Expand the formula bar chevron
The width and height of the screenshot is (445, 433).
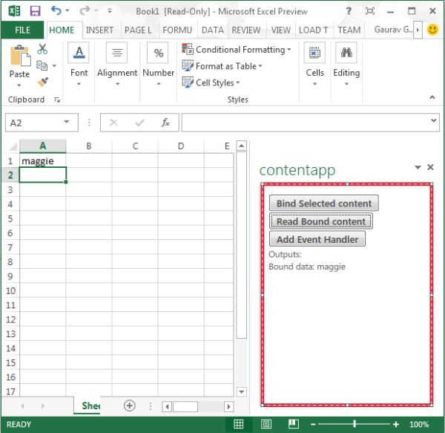(x=433, y=120)
